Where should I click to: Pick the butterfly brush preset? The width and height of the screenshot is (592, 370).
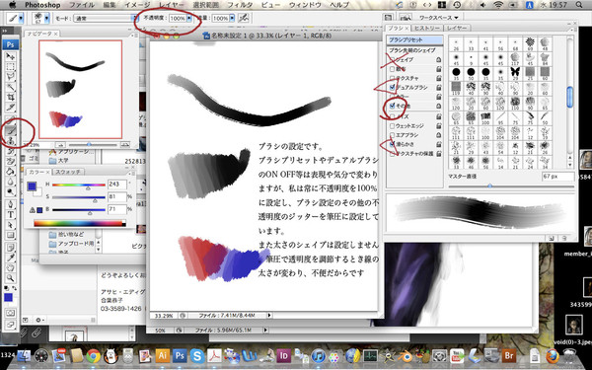click(x=515, y=71)
